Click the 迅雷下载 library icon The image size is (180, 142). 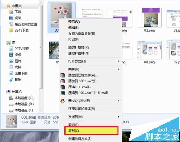point(11,73)
